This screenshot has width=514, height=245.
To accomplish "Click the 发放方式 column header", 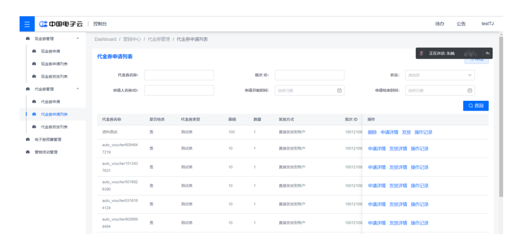I will coord(286,119).
